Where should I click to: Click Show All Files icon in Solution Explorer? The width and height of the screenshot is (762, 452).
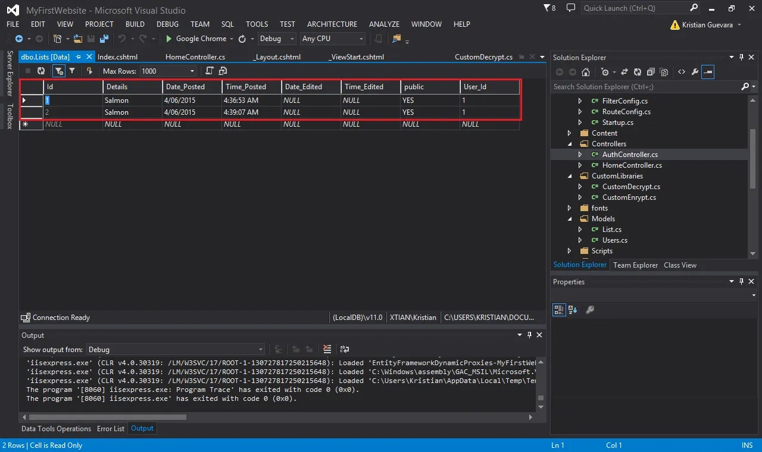pos(663,72)
